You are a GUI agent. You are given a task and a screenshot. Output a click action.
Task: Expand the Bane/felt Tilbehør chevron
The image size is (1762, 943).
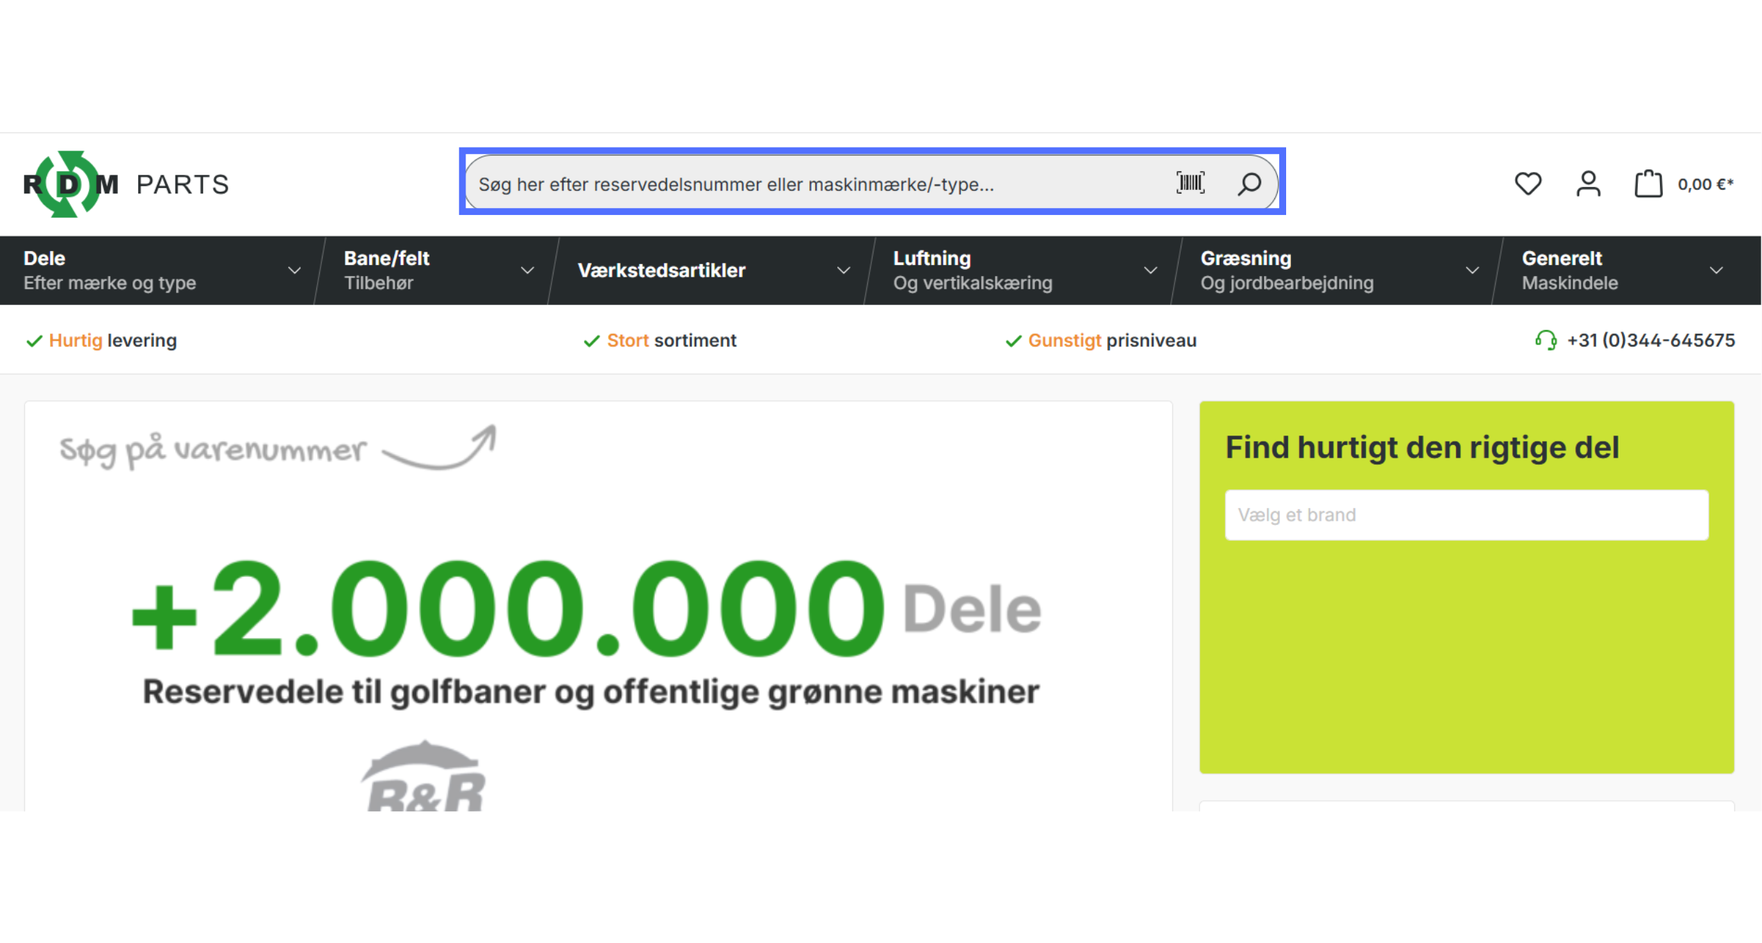[x=527, y=270]
